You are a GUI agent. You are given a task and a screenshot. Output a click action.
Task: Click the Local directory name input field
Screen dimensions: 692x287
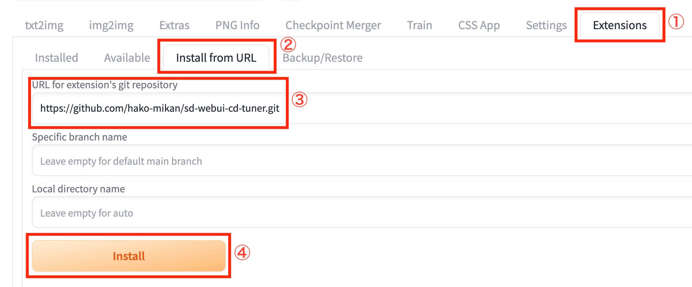(x=341, y=213)
